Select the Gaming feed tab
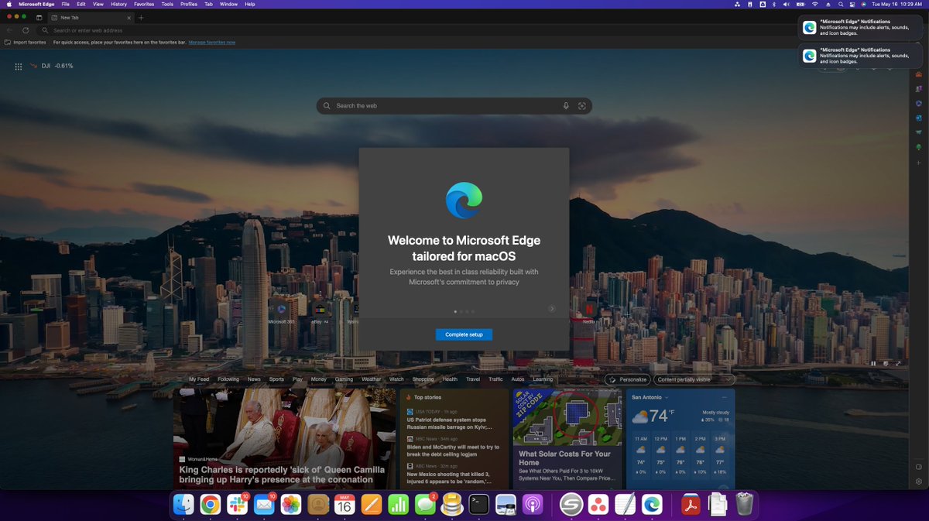This screenshot has height=521, width=929. pos(344,379)
